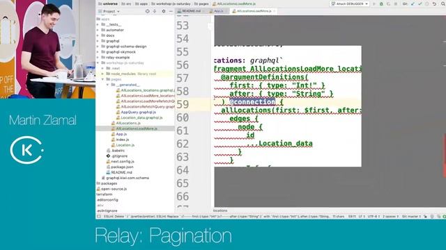Image resolution: width=446 pixels, height=250 pixels.
Task: Click the Git revert undo arrow icon
Action: (x=434, y=4)
